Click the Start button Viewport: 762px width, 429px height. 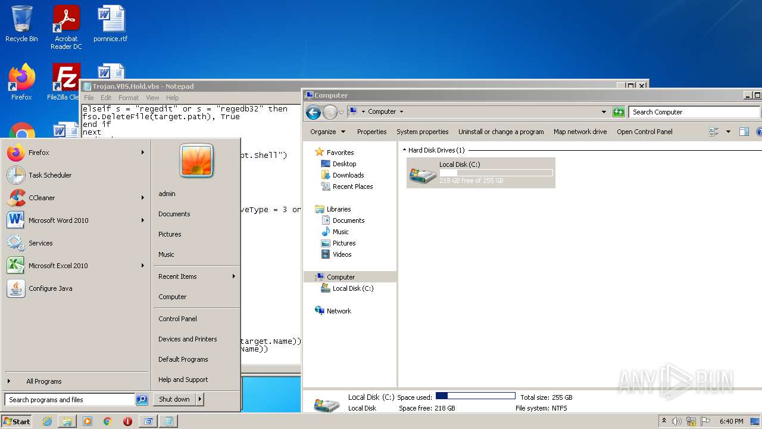[17, 421]
